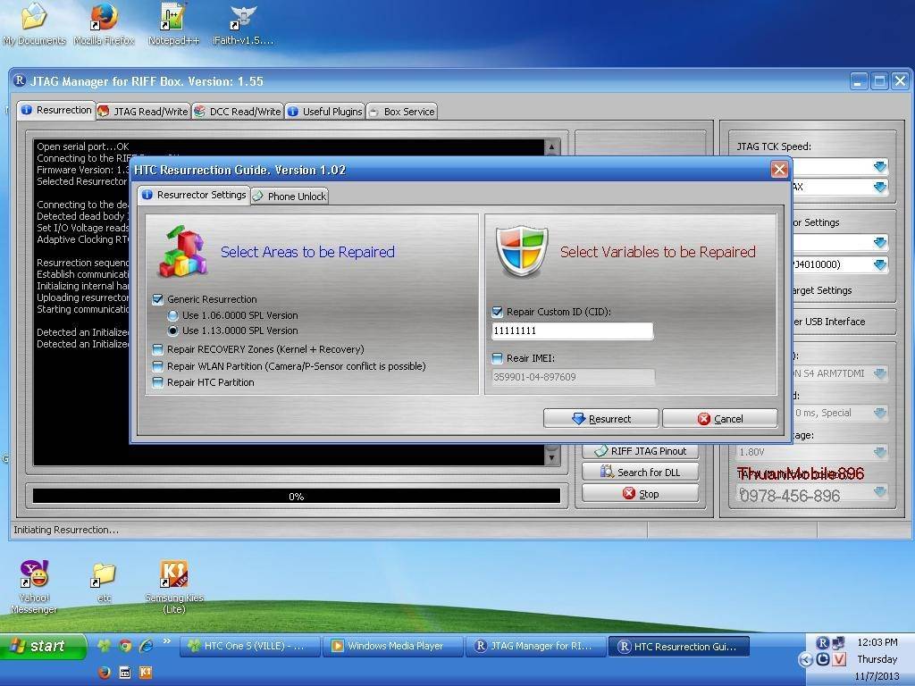
Task: Click the Custom ID input field
Action: click(573, 330)
